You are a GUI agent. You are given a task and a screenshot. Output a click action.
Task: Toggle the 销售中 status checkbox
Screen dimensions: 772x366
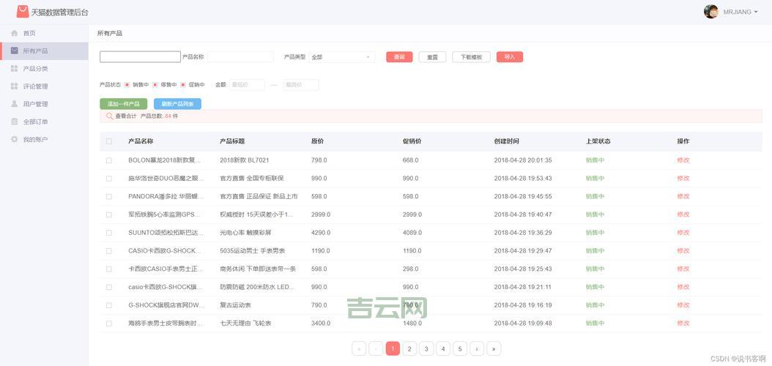(x=127, y=85)
